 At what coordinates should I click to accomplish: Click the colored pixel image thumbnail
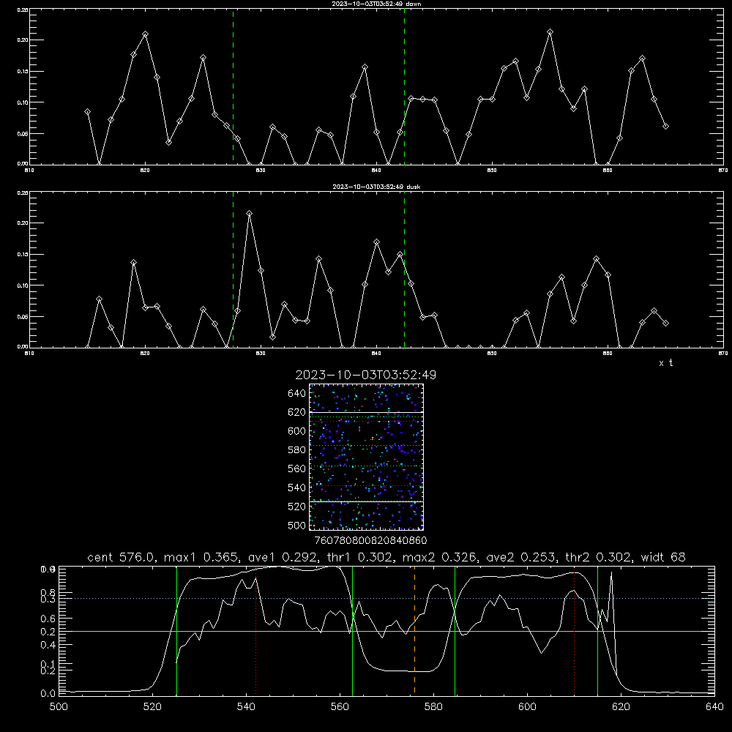click(366, 457)
